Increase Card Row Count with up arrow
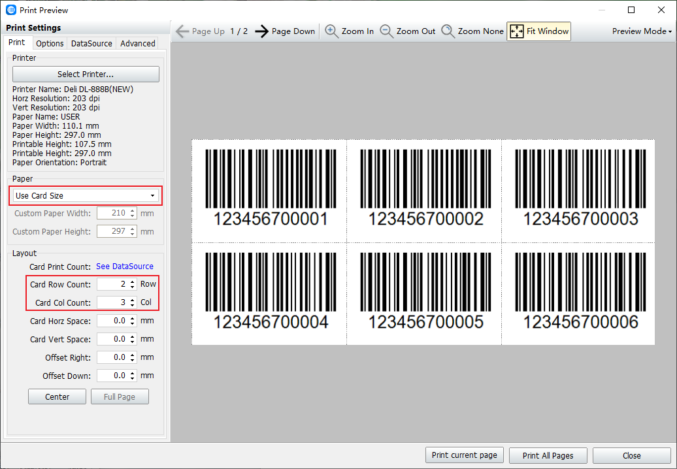Image resolution: width=677 pixels, height=469 pixels. pyautogui.click(x=133, y=282)
